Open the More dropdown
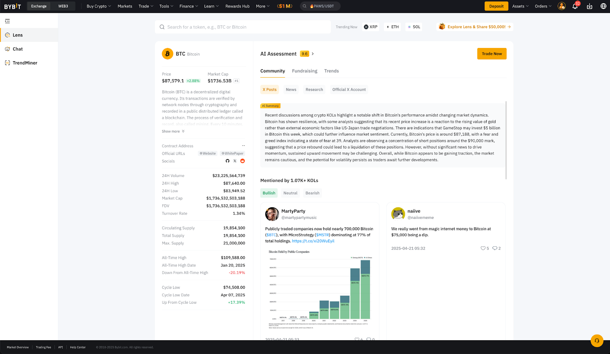 pos(263,6)
